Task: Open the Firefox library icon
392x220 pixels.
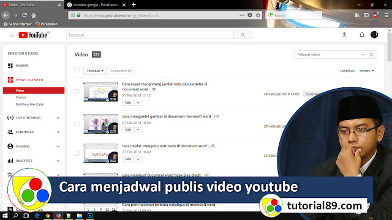Action: click(356, 15)
